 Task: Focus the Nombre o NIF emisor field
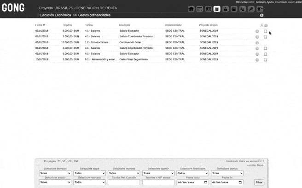158,182
